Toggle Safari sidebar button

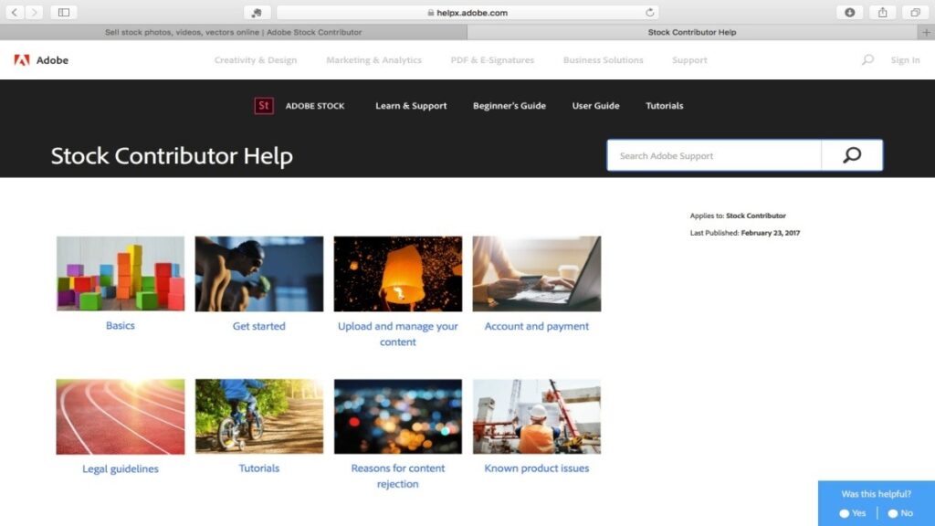[x=63, y=13]
